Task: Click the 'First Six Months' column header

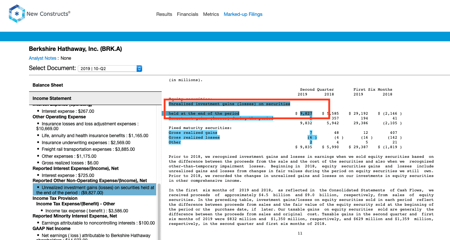Action: click(373, 90)
